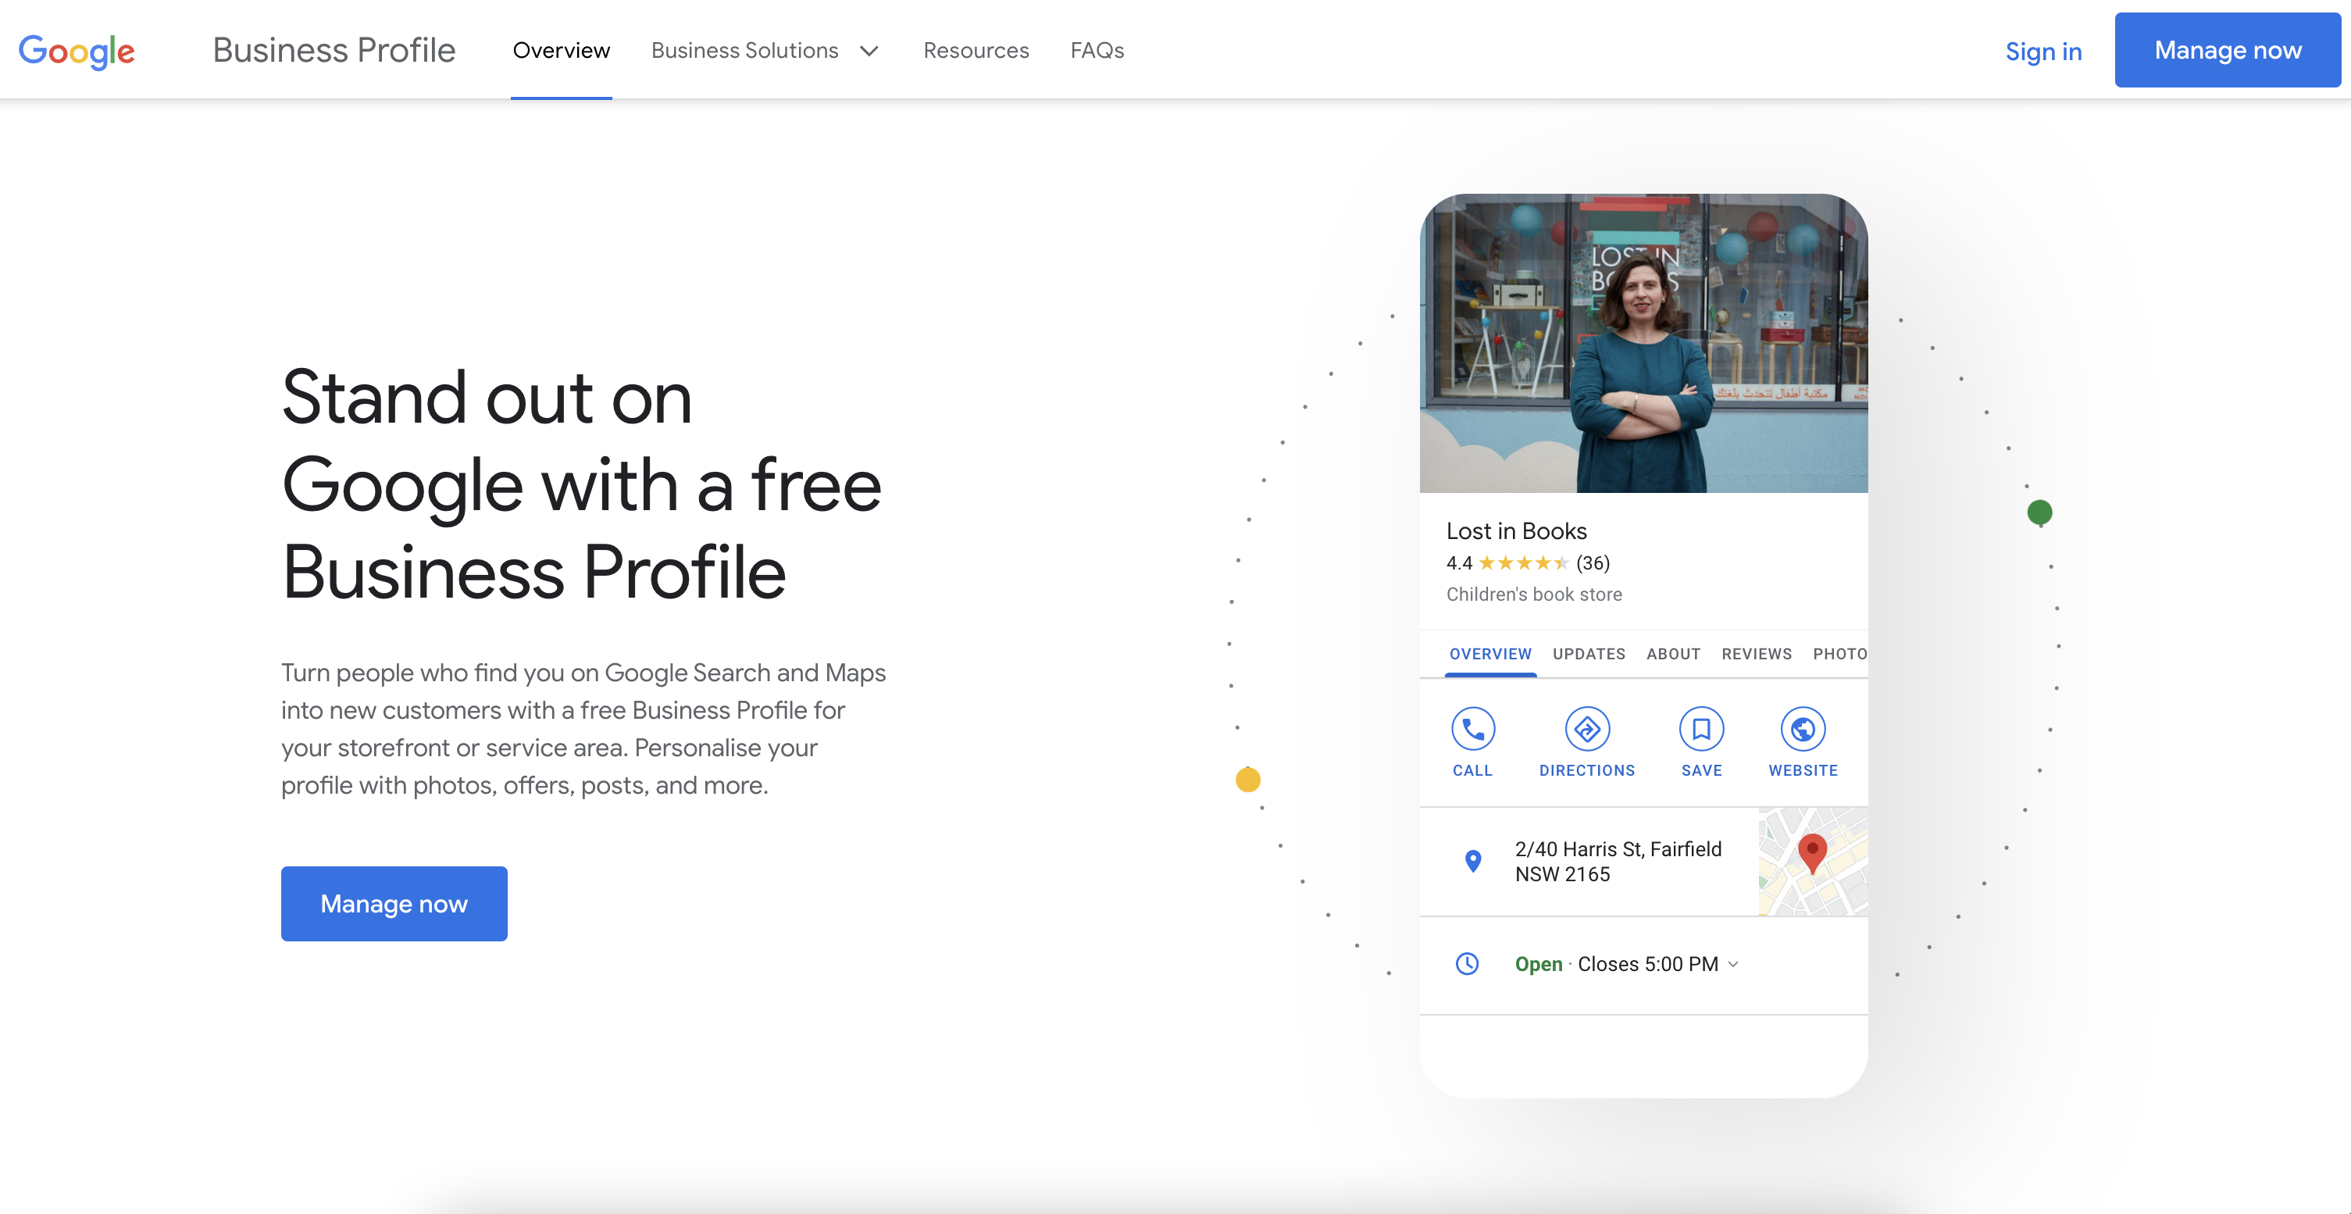Switch to the Reviews tab
Screen dimensions: 2351x1214
click(x=1756, y=654)
